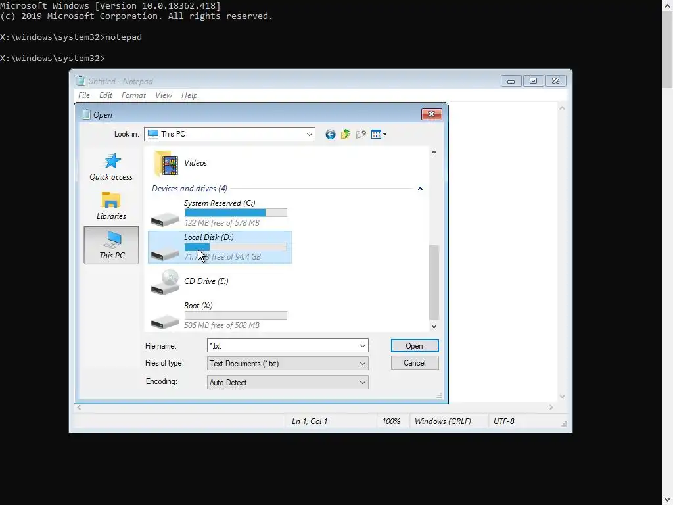Image resolution: width=673 pixels, height=505 pixels.
Task: Select CD Drive (E:) icon
Action: 165,281
